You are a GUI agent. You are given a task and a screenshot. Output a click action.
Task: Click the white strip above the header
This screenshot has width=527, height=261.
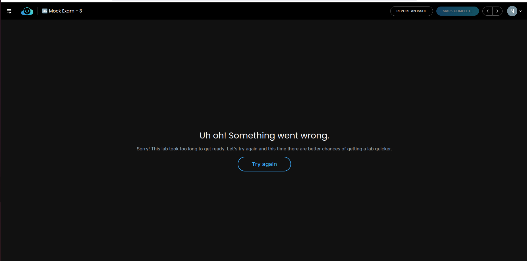click(x=263, y=1)
